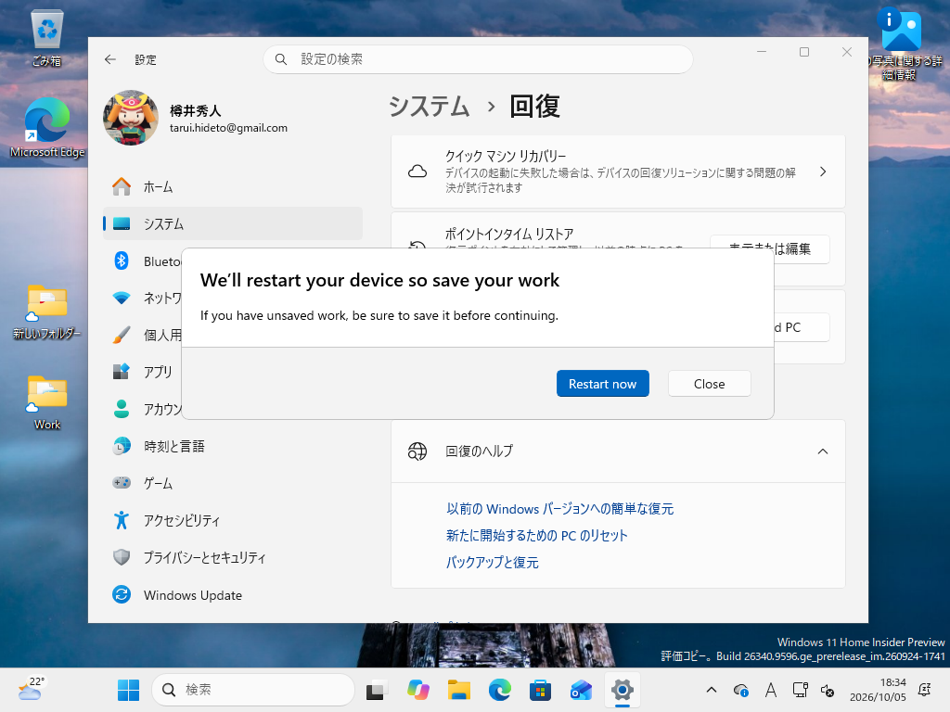Screen dimensions: 950x712
Task: Open the notification bell icon
Action: click(925, 690)
